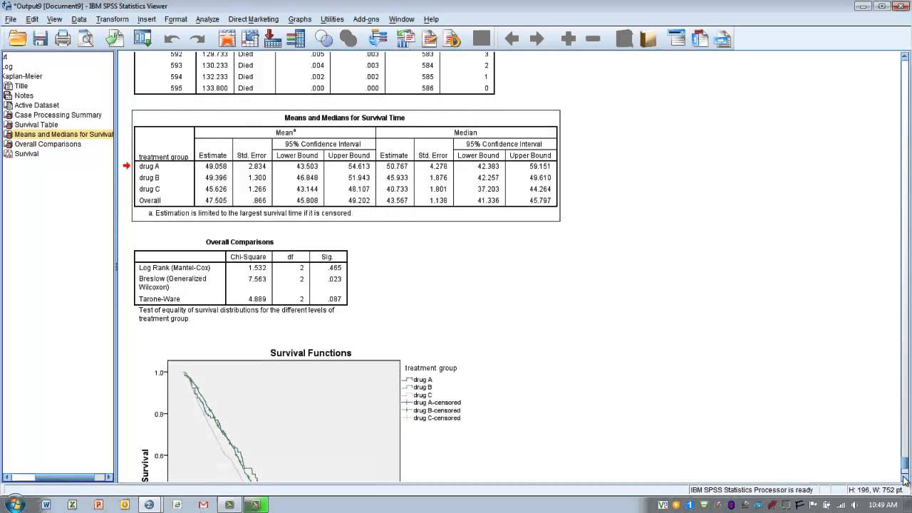The image size is (912, 513).
Task: Click the Print toolbar icon
Action: point(63,38)
